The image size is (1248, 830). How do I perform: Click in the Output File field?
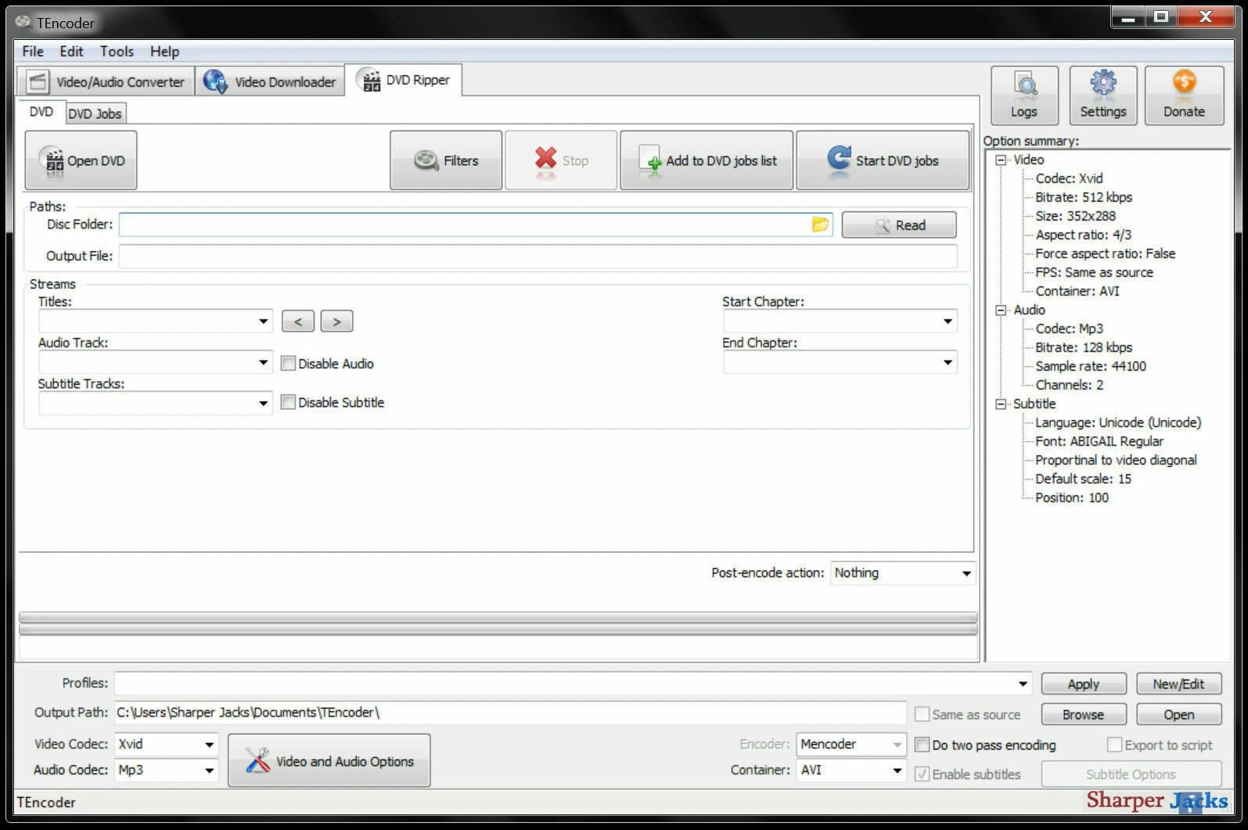tap(538, 257)
